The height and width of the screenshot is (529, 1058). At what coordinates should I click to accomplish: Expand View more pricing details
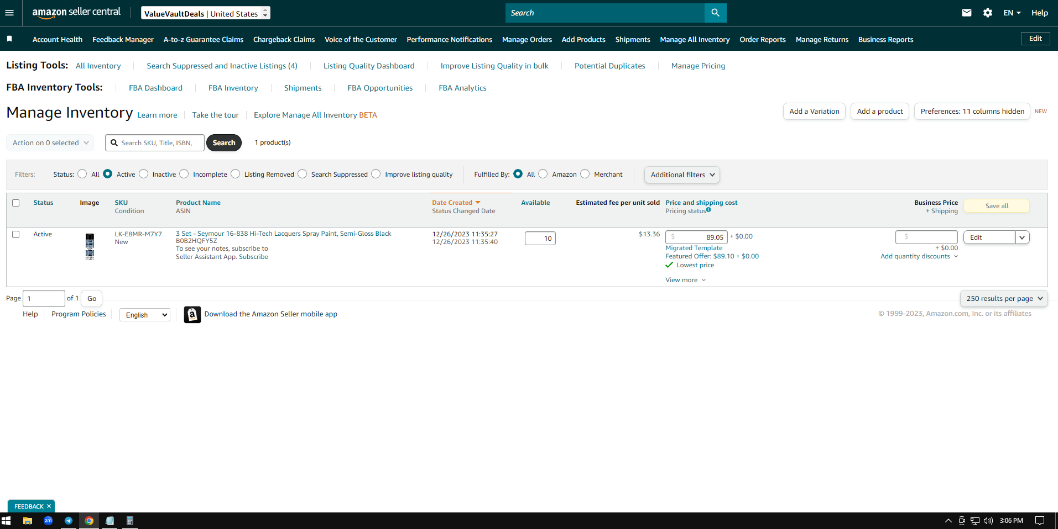click(686, 280)
